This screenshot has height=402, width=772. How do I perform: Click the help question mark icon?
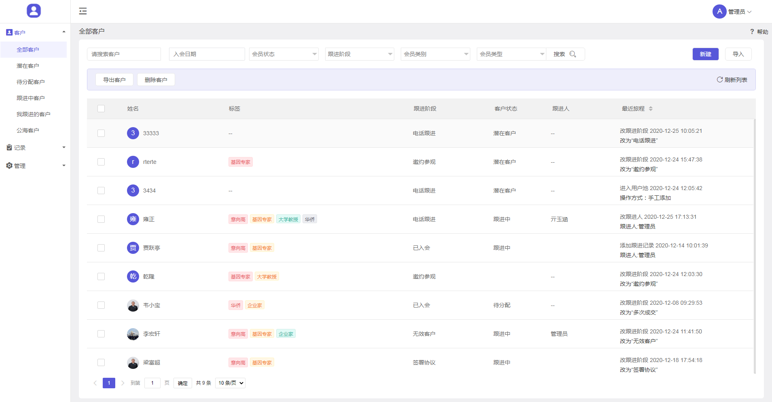pos(752,32)
